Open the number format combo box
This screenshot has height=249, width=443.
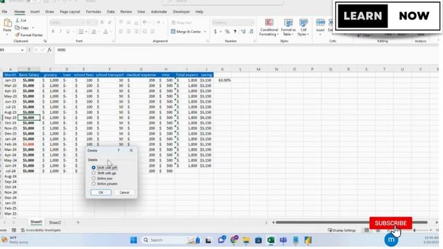pyautogui.click(x=233, y=23)
